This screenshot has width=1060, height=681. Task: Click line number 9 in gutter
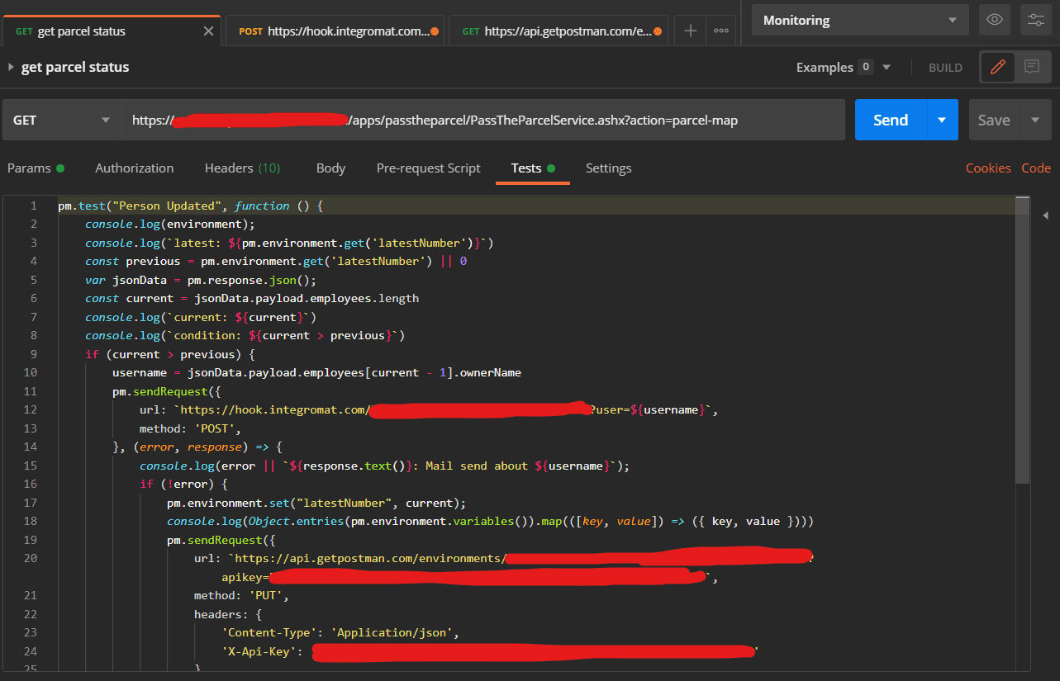[33, 354]
